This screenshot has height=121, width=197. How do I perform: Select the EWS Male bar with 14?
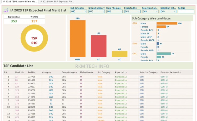click(158, 43)
